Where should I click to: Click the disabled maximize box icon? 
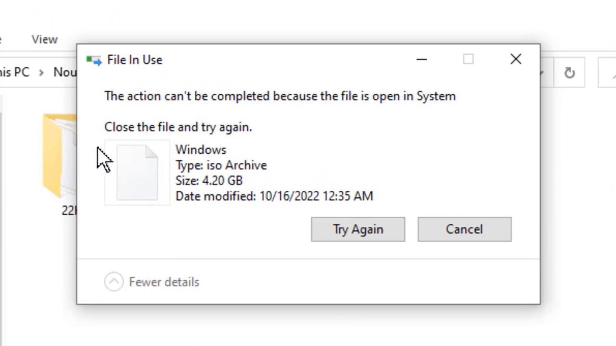pos(468,60)
